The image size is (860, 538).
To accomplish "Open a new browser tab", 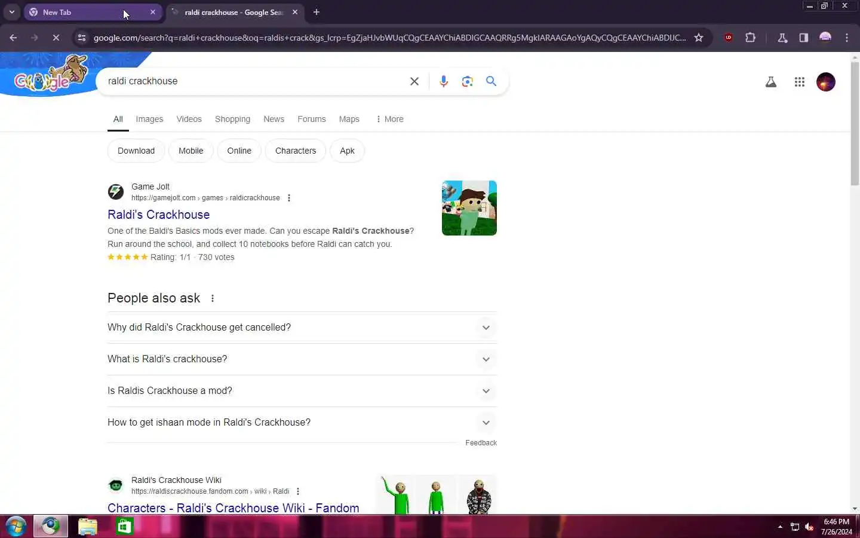I will 317,12.
